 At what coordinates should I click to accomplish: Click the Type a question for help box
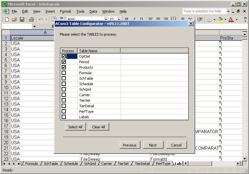pos(204,11)
